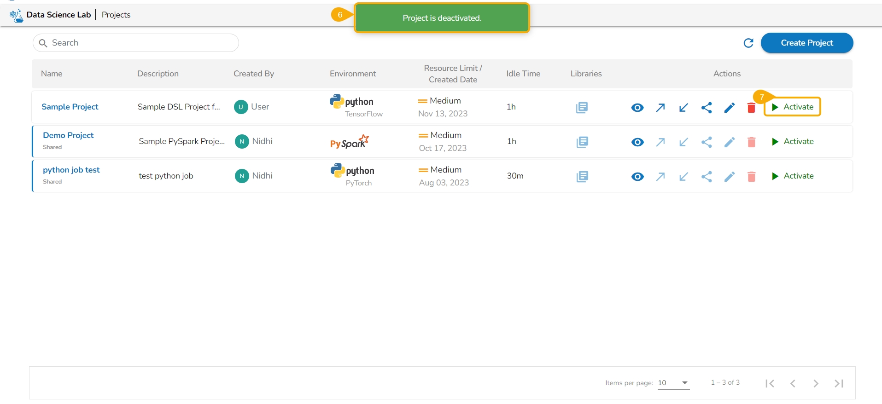882x404 pixels.
Task: Open the Demo Project link
Action: coord(68,135)
